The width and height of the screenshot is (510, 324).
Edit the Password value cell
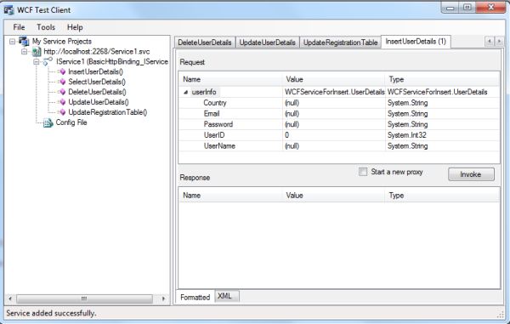[x=334, y=124]
